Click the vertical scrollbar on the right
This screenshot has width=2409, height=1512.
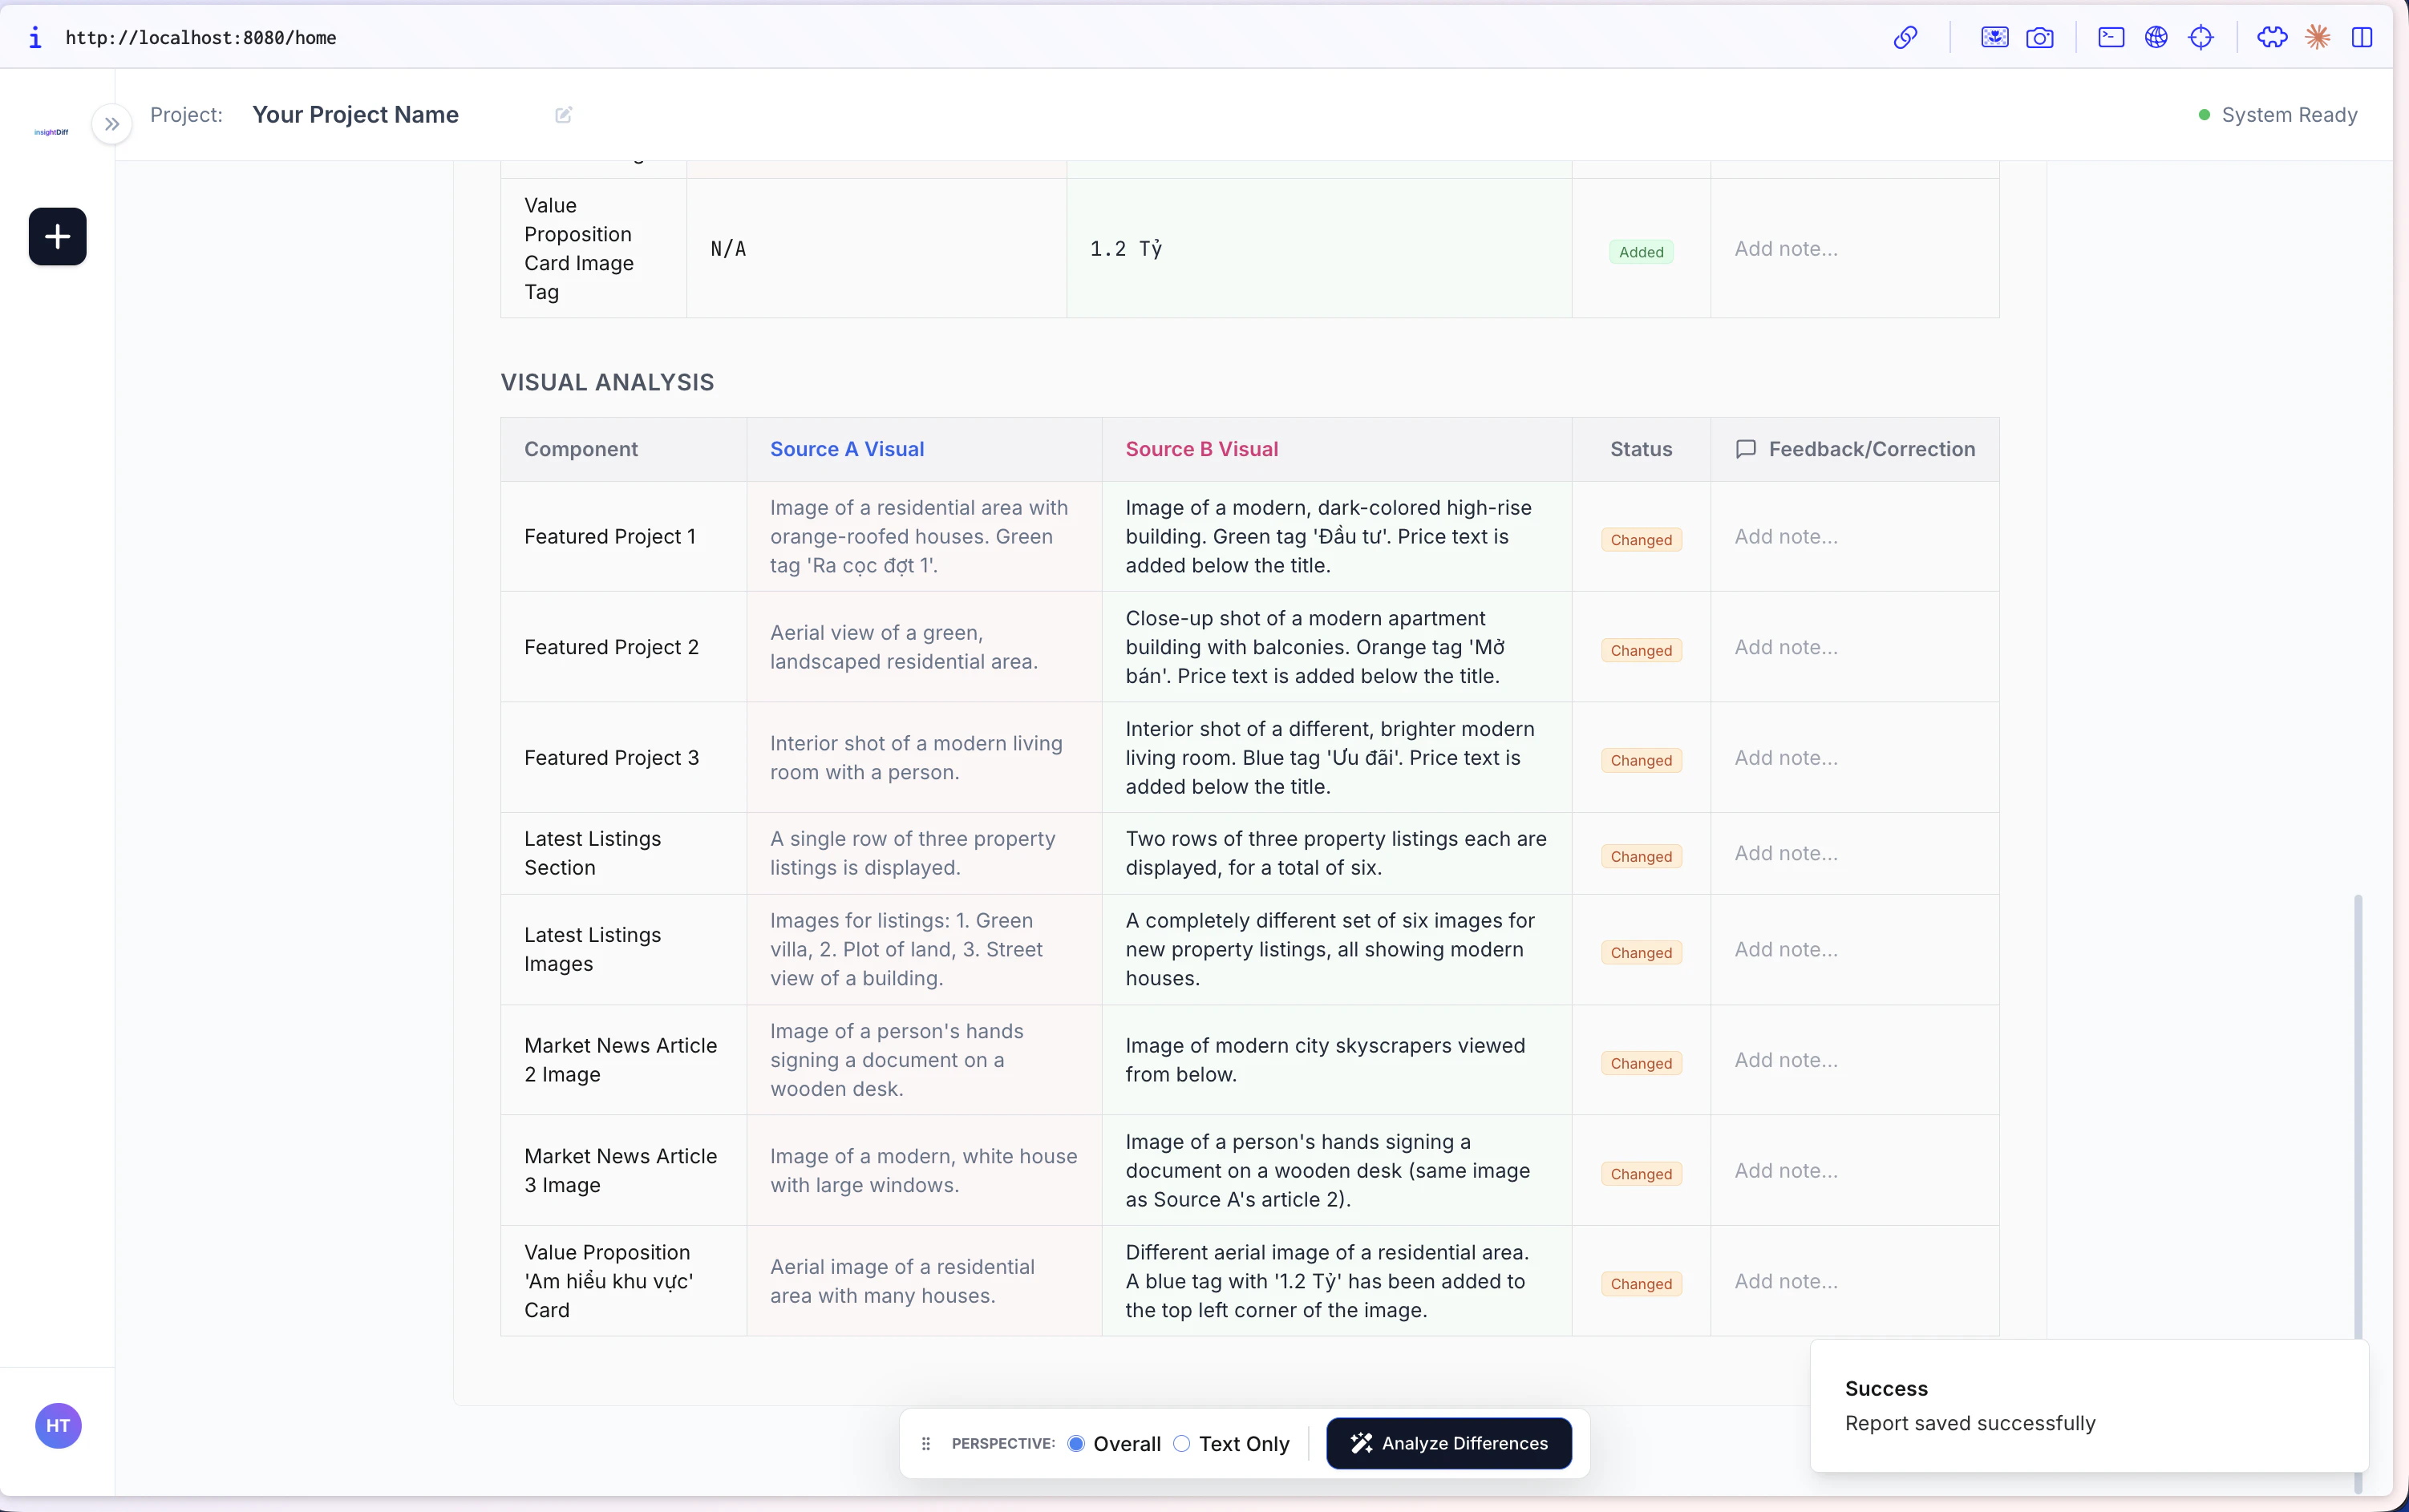pos(2358,1110)
